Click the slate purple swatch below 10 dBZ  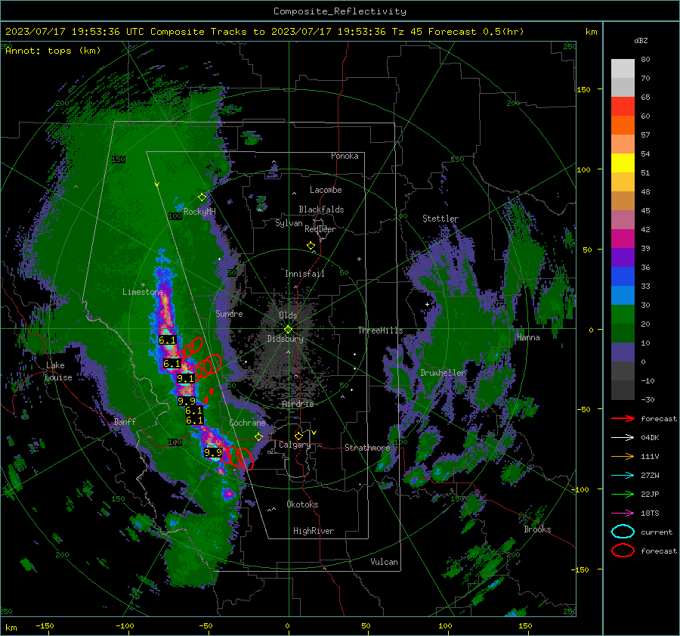[623, 352]
